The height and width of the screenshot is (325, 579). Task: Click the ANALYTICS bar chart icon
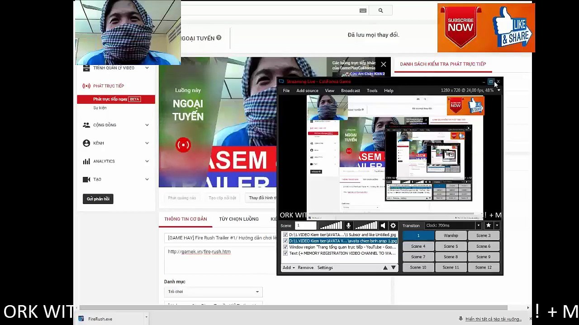86,161
